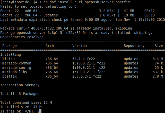
Task: Select the Arch column header
Action: (50, 46)
